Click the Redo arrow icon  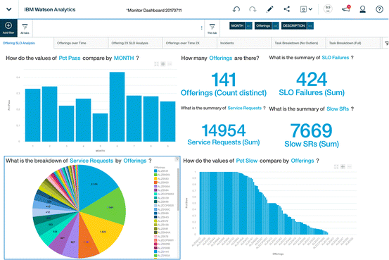[x=253, y=9]
